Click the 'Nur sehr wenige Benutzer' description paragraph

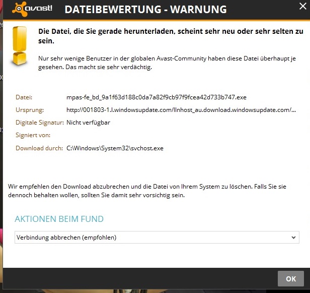(x=167, y=63)
